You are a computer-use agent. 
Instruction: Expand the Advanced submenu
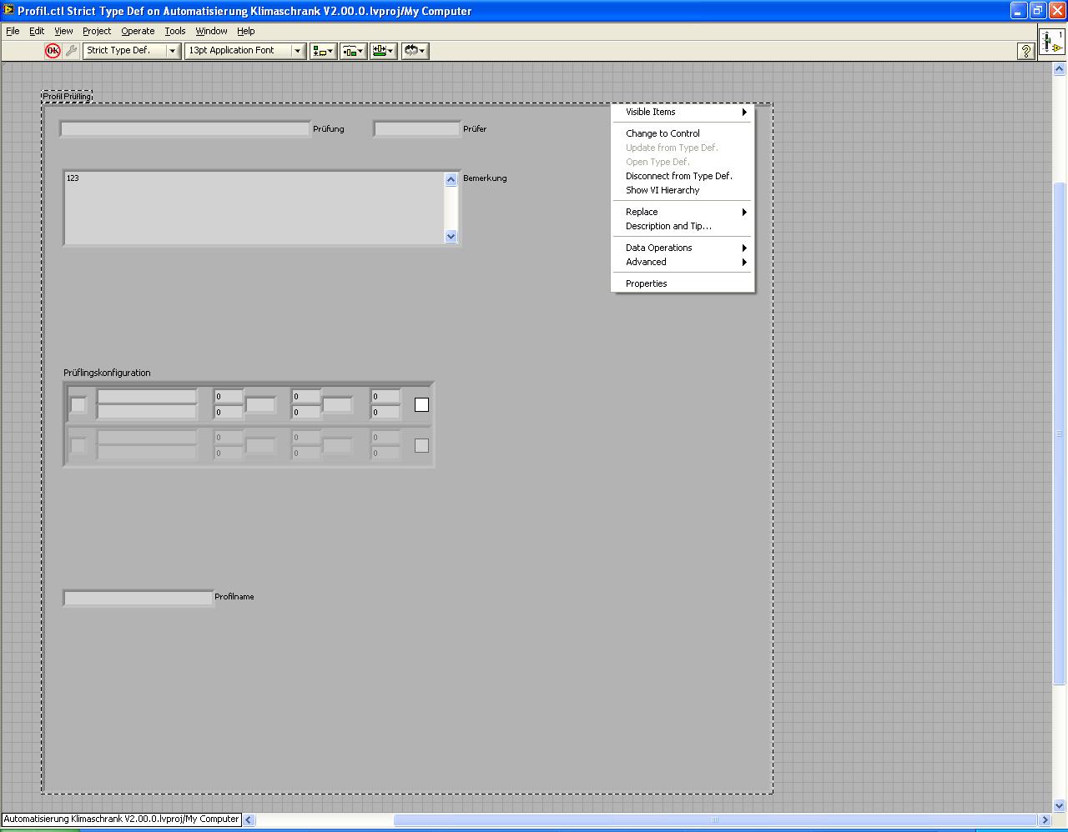coord(683,262)
